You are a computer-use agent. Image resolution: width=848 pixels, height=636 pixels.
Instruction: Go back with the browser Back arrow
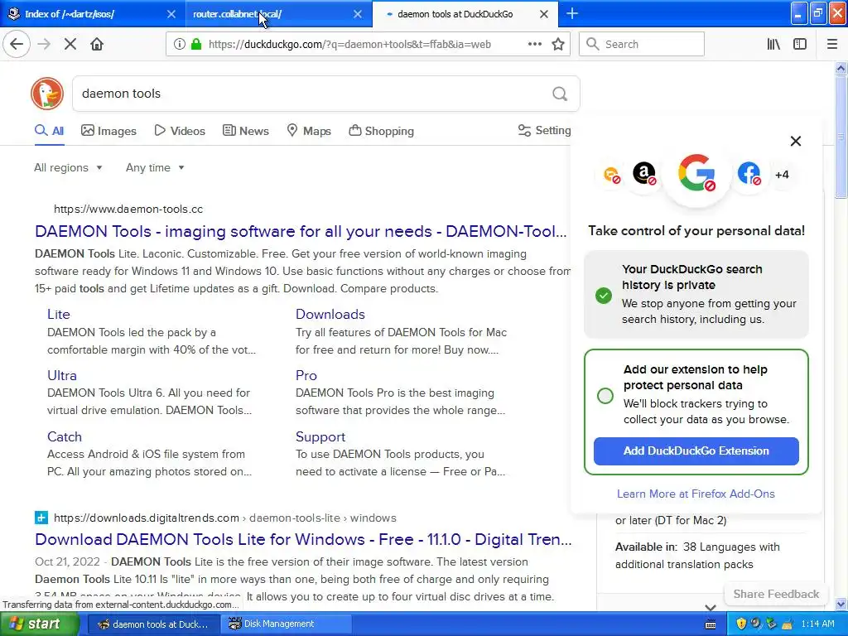click(x=17, y=45)
